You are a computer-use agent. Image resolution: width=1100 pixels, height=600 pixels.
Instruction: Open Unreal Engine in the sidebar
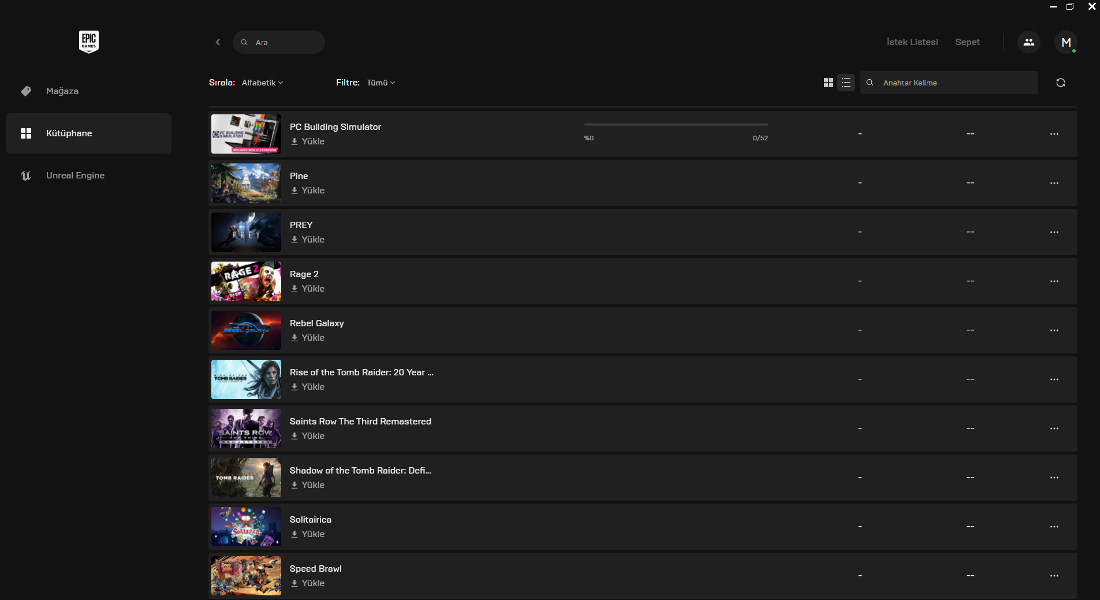88,176
